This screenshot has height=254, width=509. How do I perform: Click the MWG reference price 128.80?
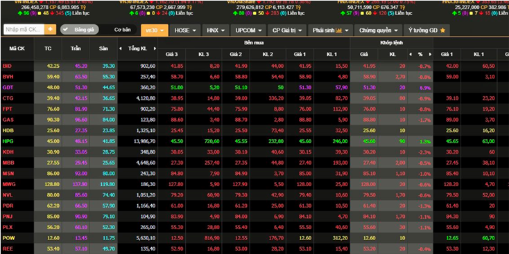click(x=52, y=184)
